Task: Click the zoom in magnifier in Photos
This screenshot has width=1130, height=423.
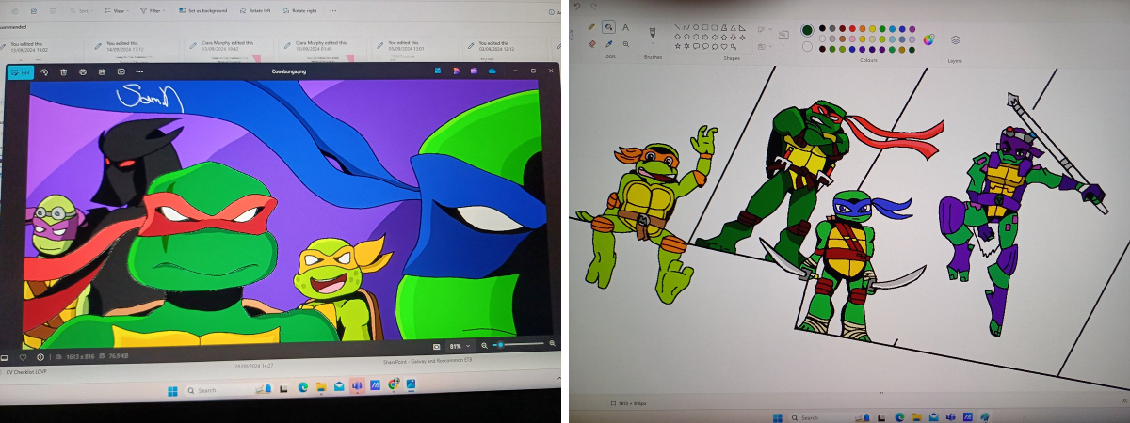Action: click(x=552, y=344)
